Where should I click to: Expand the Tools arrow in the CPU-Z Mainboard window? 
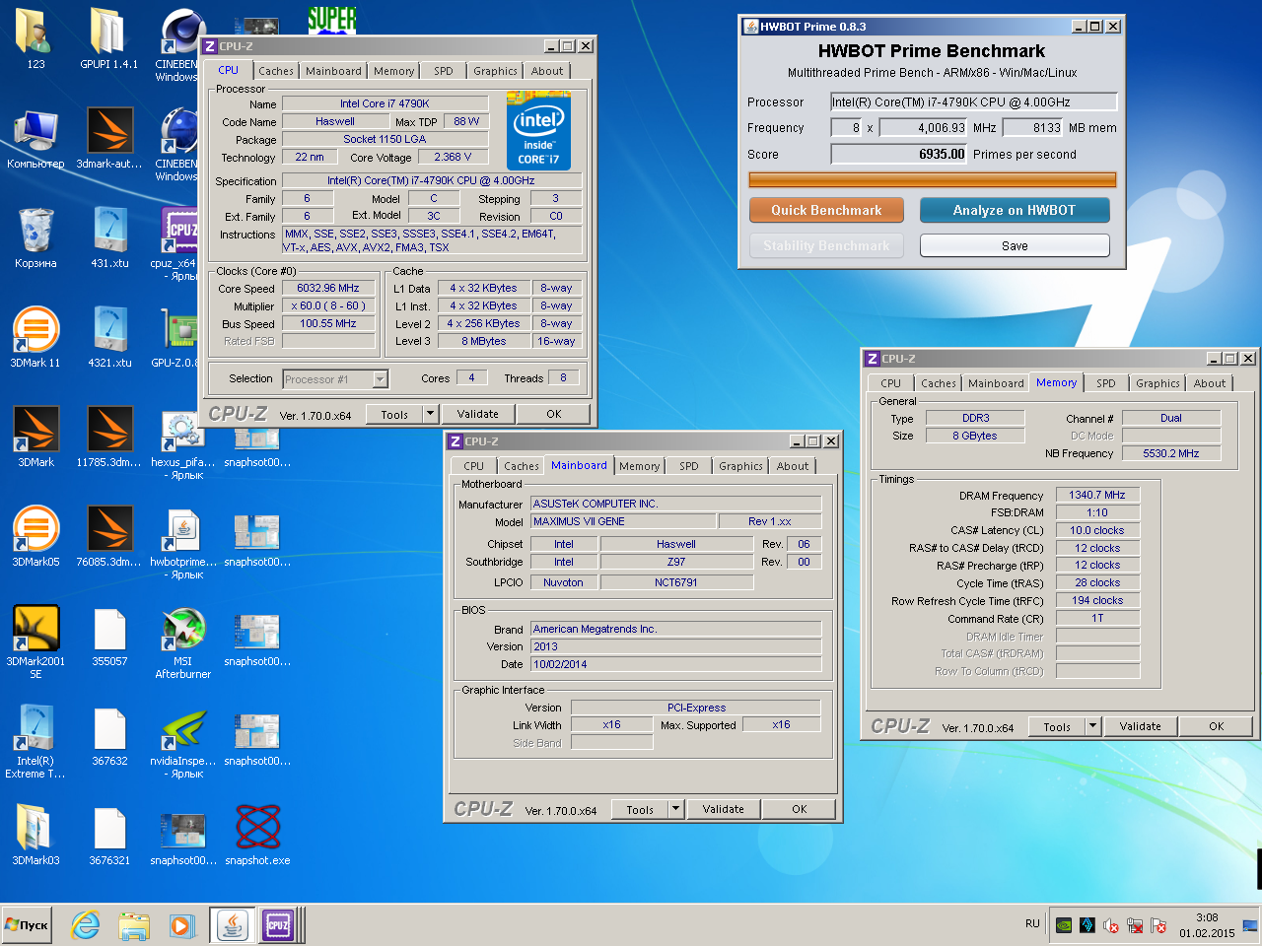(x=675, y=810)
